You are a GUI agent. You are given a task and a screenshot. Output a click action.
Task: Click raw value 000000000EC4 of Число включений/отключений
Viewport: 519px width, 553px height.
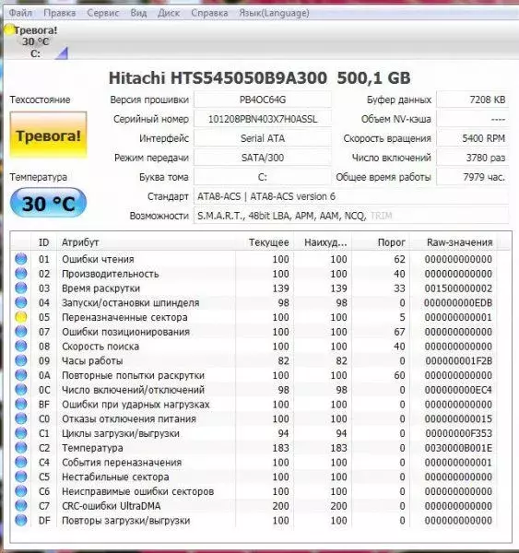[x=458, y=390]
